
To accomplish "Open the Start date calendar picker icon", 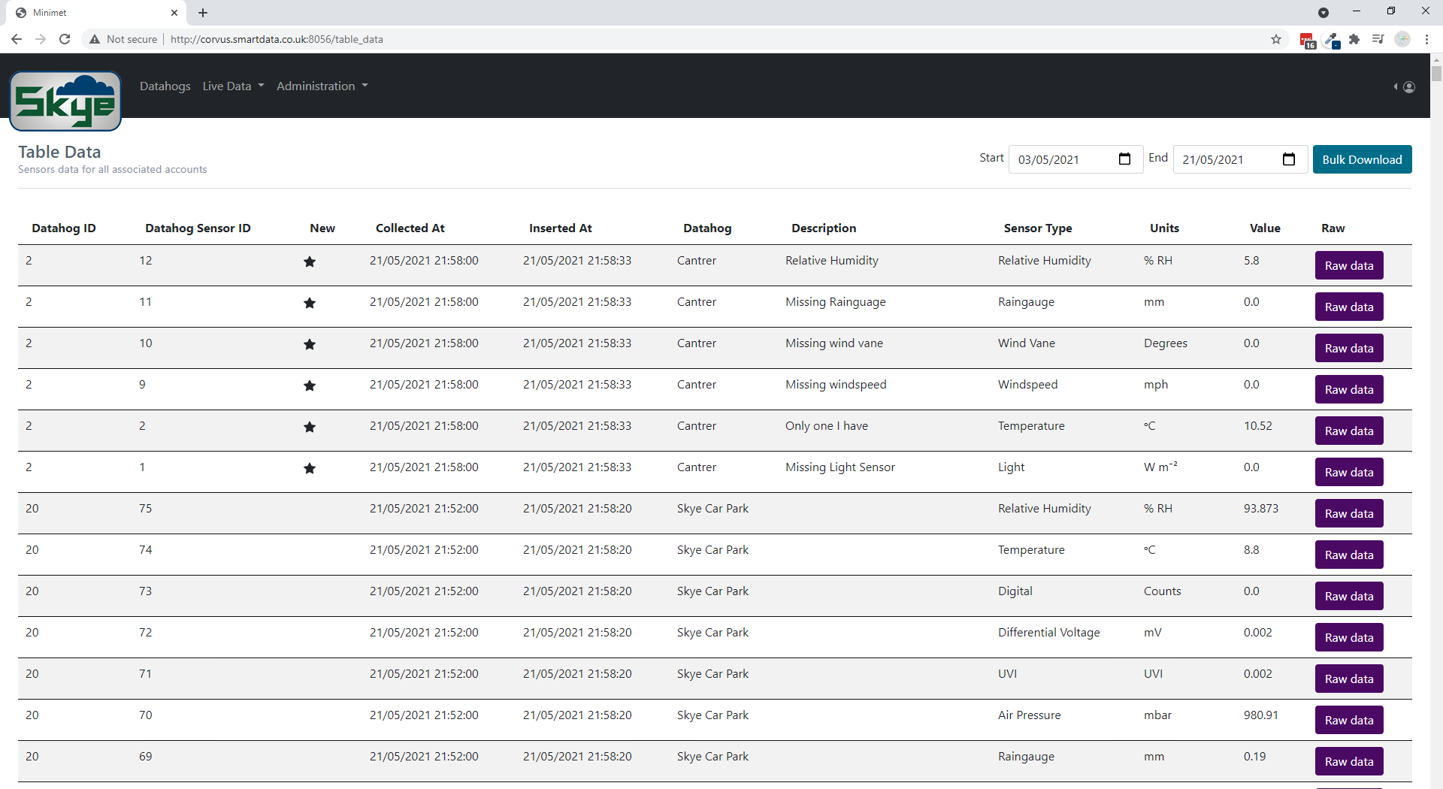I will [x=1124, y=159].
